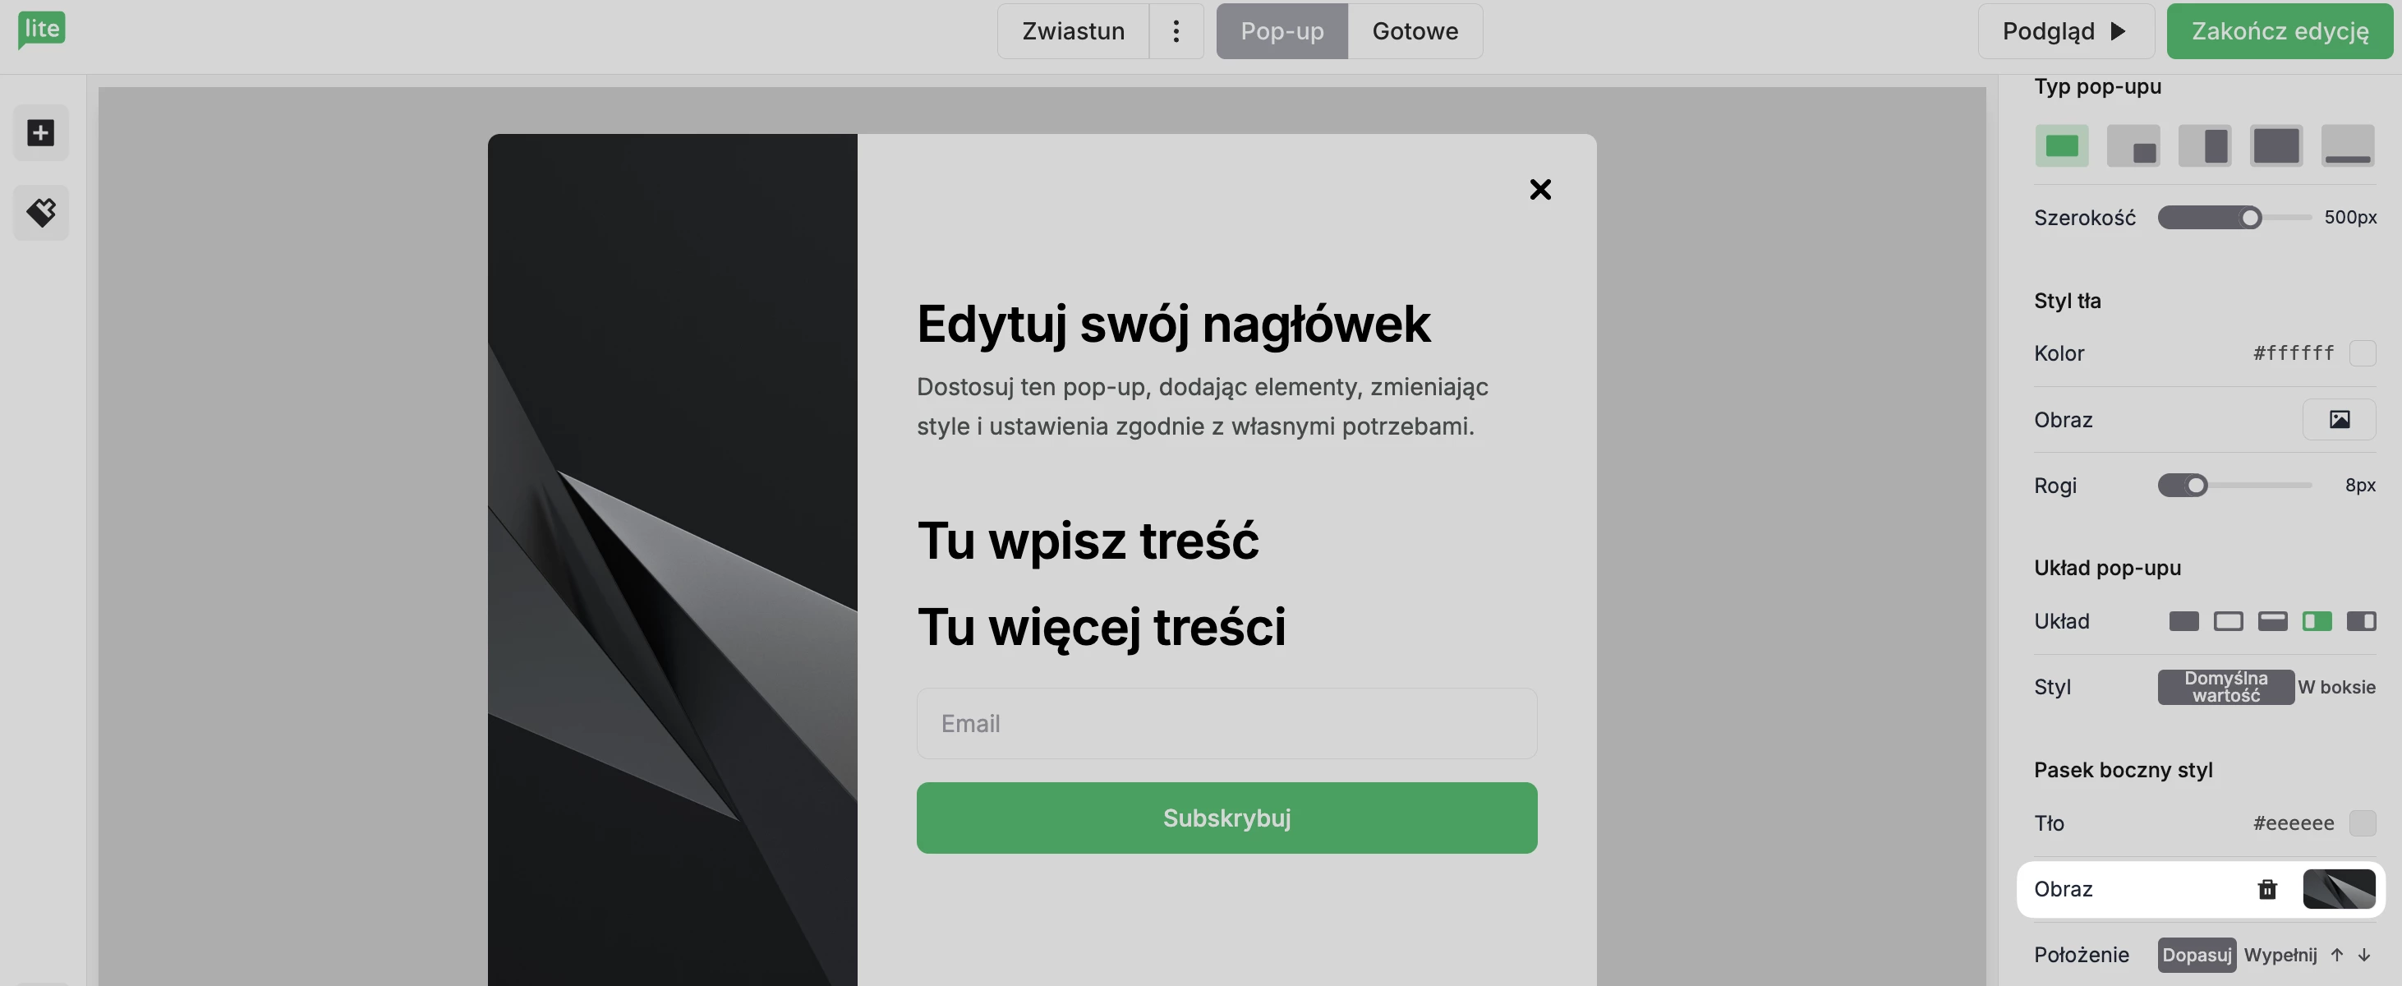The width and height of the screenshot is (2402, 986).
Task: Select the right-side image layout
Action: pyautogui.click(x=2361, y=621)
